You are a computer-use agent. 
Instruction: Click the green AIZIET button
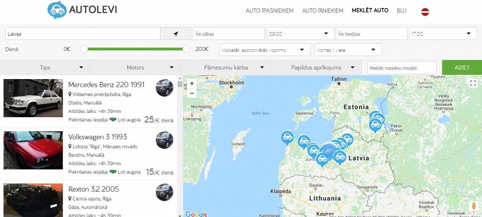coord(462,68)
